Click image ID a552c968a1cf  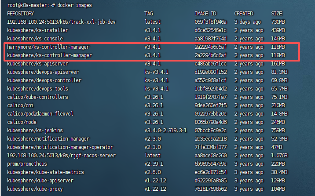pyautogui.click(x=210, y=80)
